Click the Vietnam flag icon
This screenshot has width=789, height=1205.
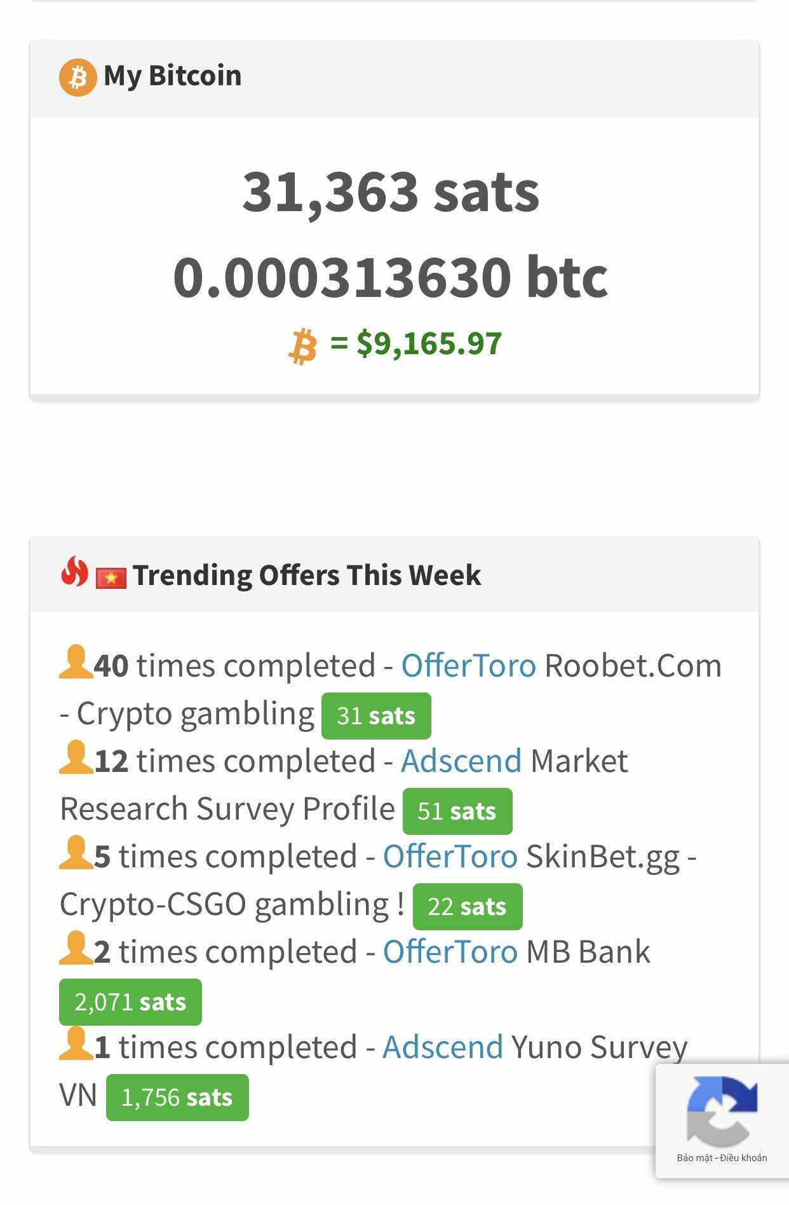(111, 577)
